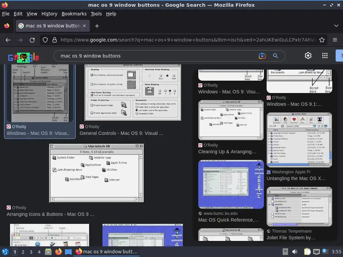Open the Edit menu
The width and height of the screenshot is (343, 257).
tap(18, 14)
